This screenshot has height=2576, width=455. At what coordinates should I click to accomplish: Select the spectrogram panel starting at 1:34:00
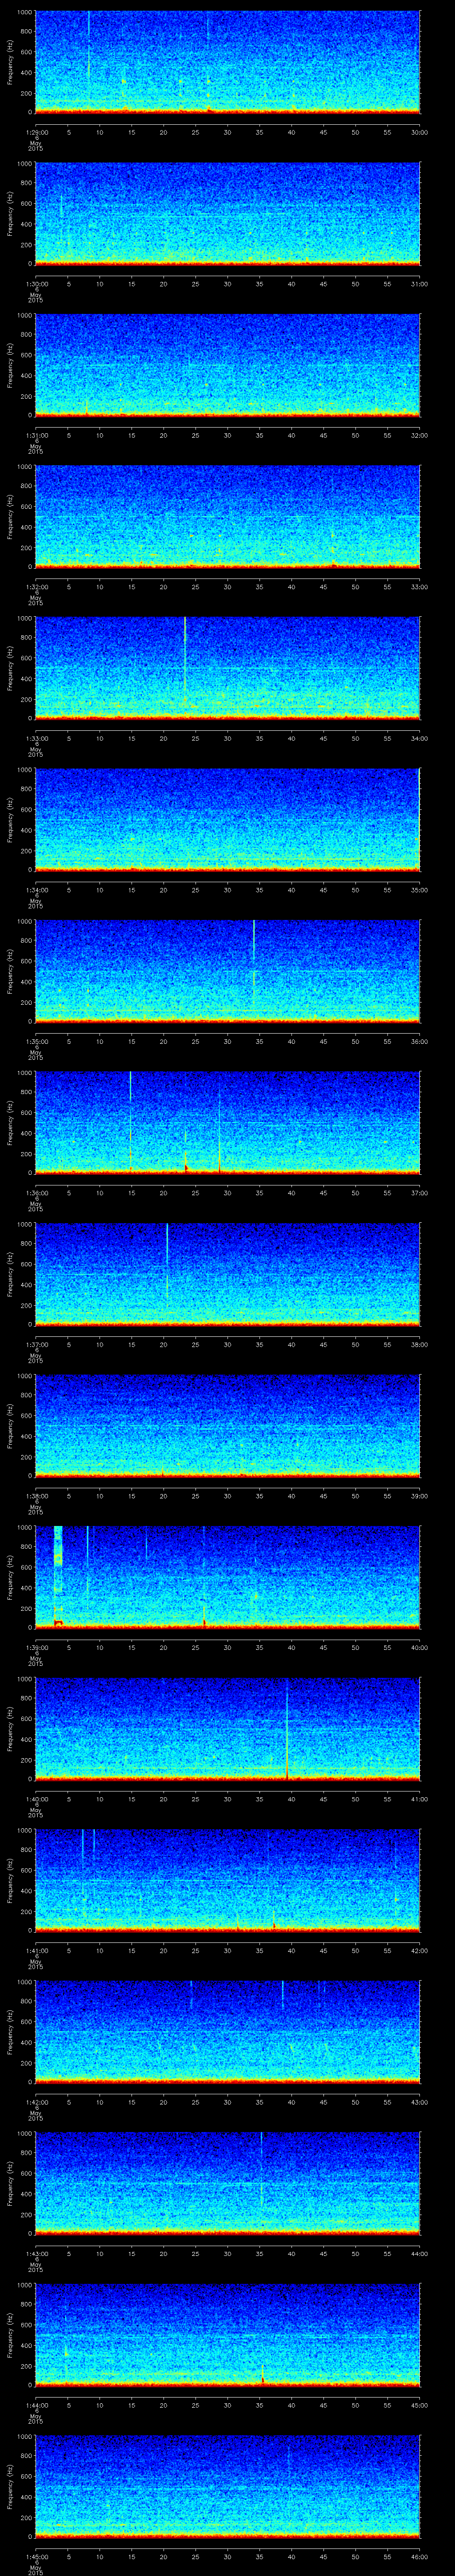[x=227, y=820]
